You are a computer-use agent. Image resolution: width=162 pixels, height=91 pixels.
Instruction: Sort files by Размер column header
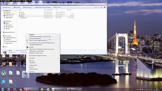coord(69,10)
